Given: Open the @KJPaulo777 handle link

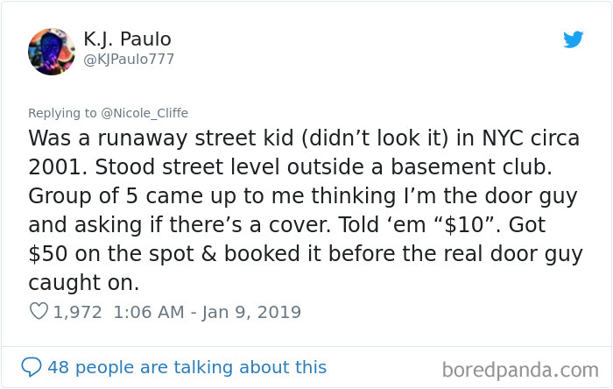Looking at the screenshot, I should (x=129, y=60).
